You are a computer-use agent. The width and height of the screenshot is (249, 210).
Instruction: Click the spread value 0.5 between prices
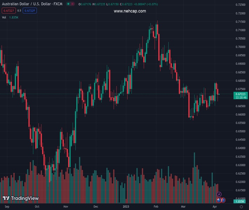point(19,10)
